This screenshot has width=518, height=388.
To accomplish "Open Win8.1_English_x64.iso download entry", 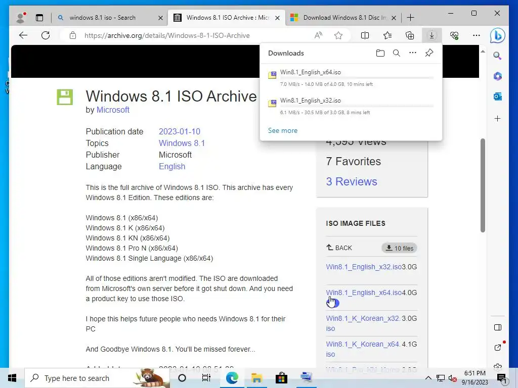I will 351,78.
